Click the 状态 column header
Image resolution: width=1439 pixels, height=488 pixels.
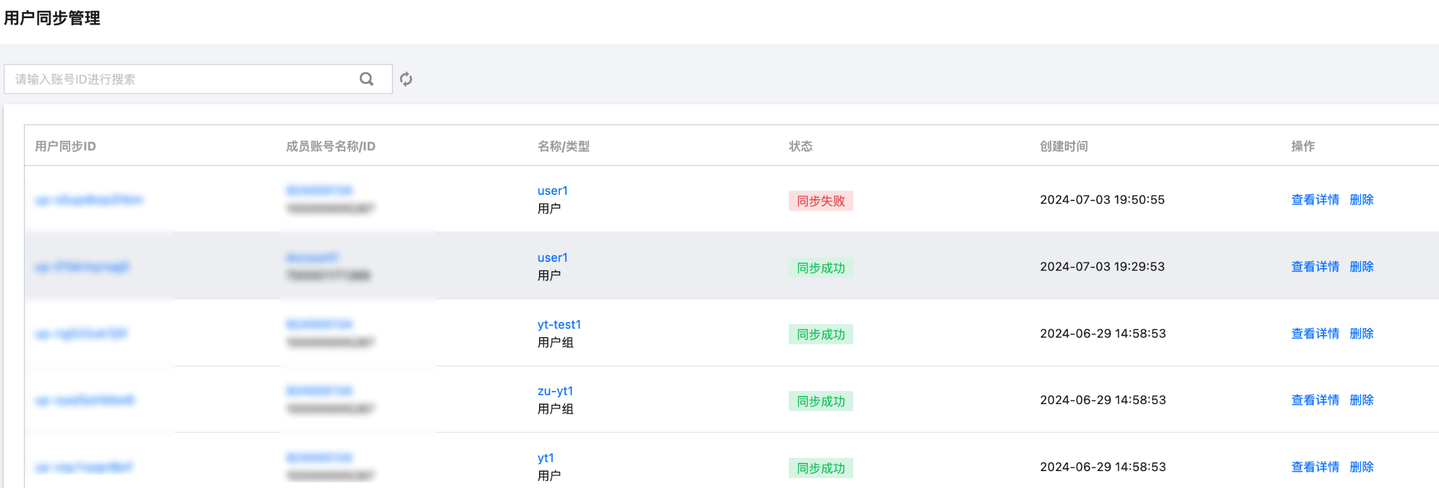[x=800, y=147]
